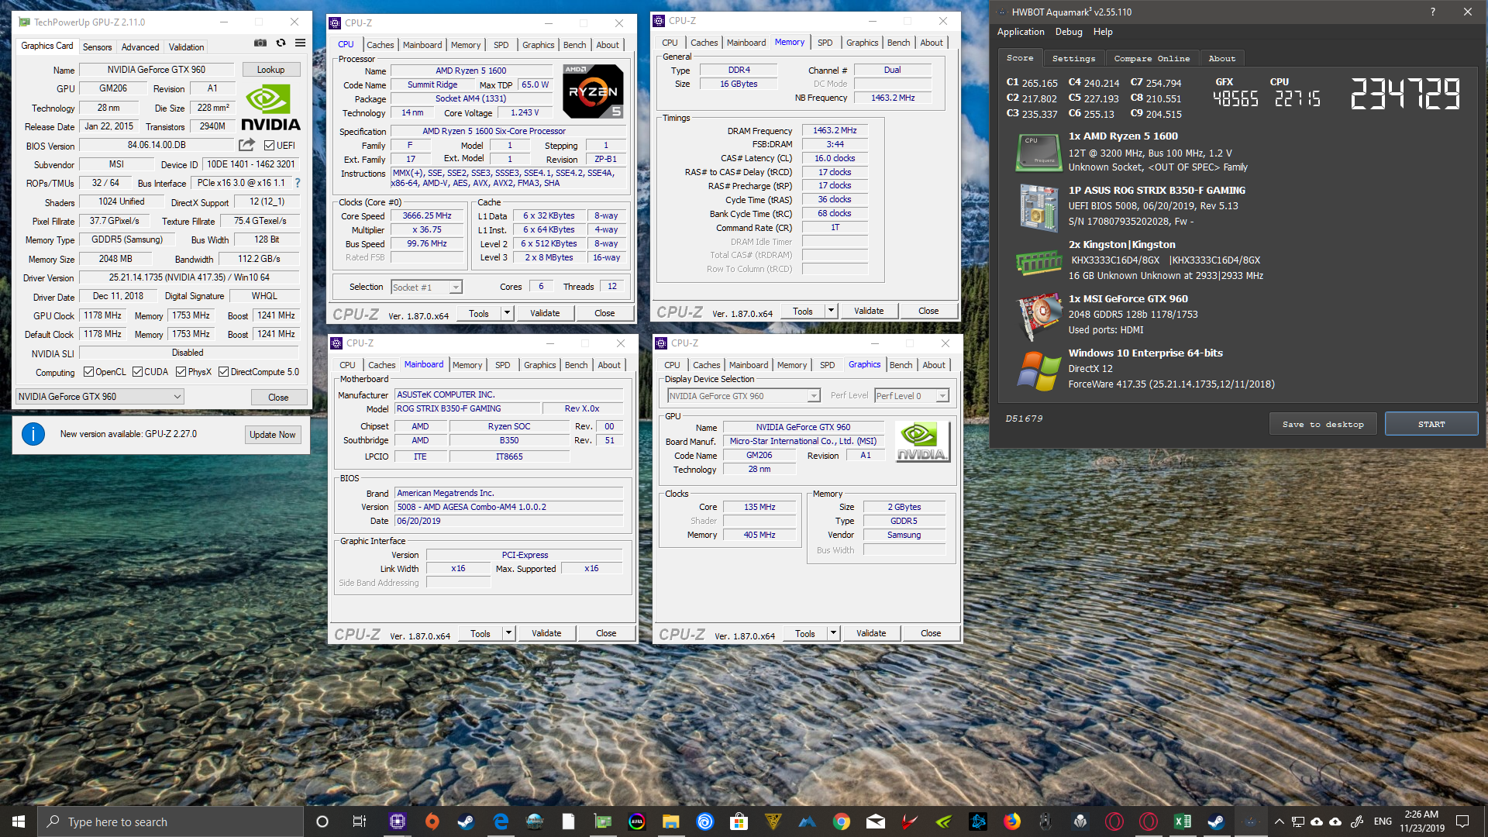The image size is (1488, 837).
Task: Take a GPU-Z screenshot with camera icon
Action: pos(260,44)
